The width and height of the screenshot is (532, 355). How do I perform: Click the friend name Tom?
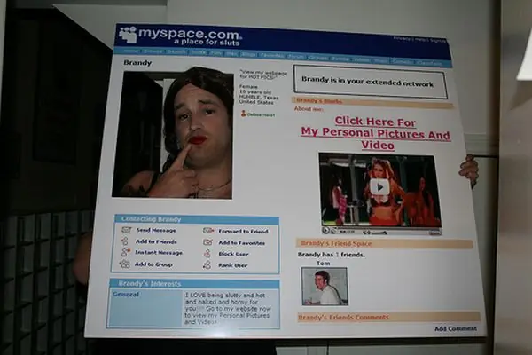point(323,263)
